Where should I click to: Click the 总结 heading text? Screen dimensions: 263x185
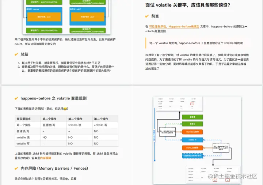24,54
